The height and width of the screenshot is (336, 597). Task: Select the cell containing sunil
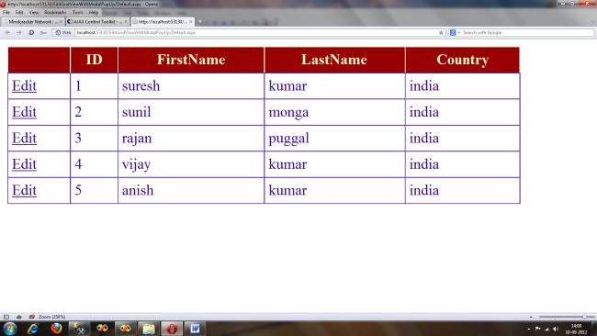pyautogui.click(x=191, y=112)
